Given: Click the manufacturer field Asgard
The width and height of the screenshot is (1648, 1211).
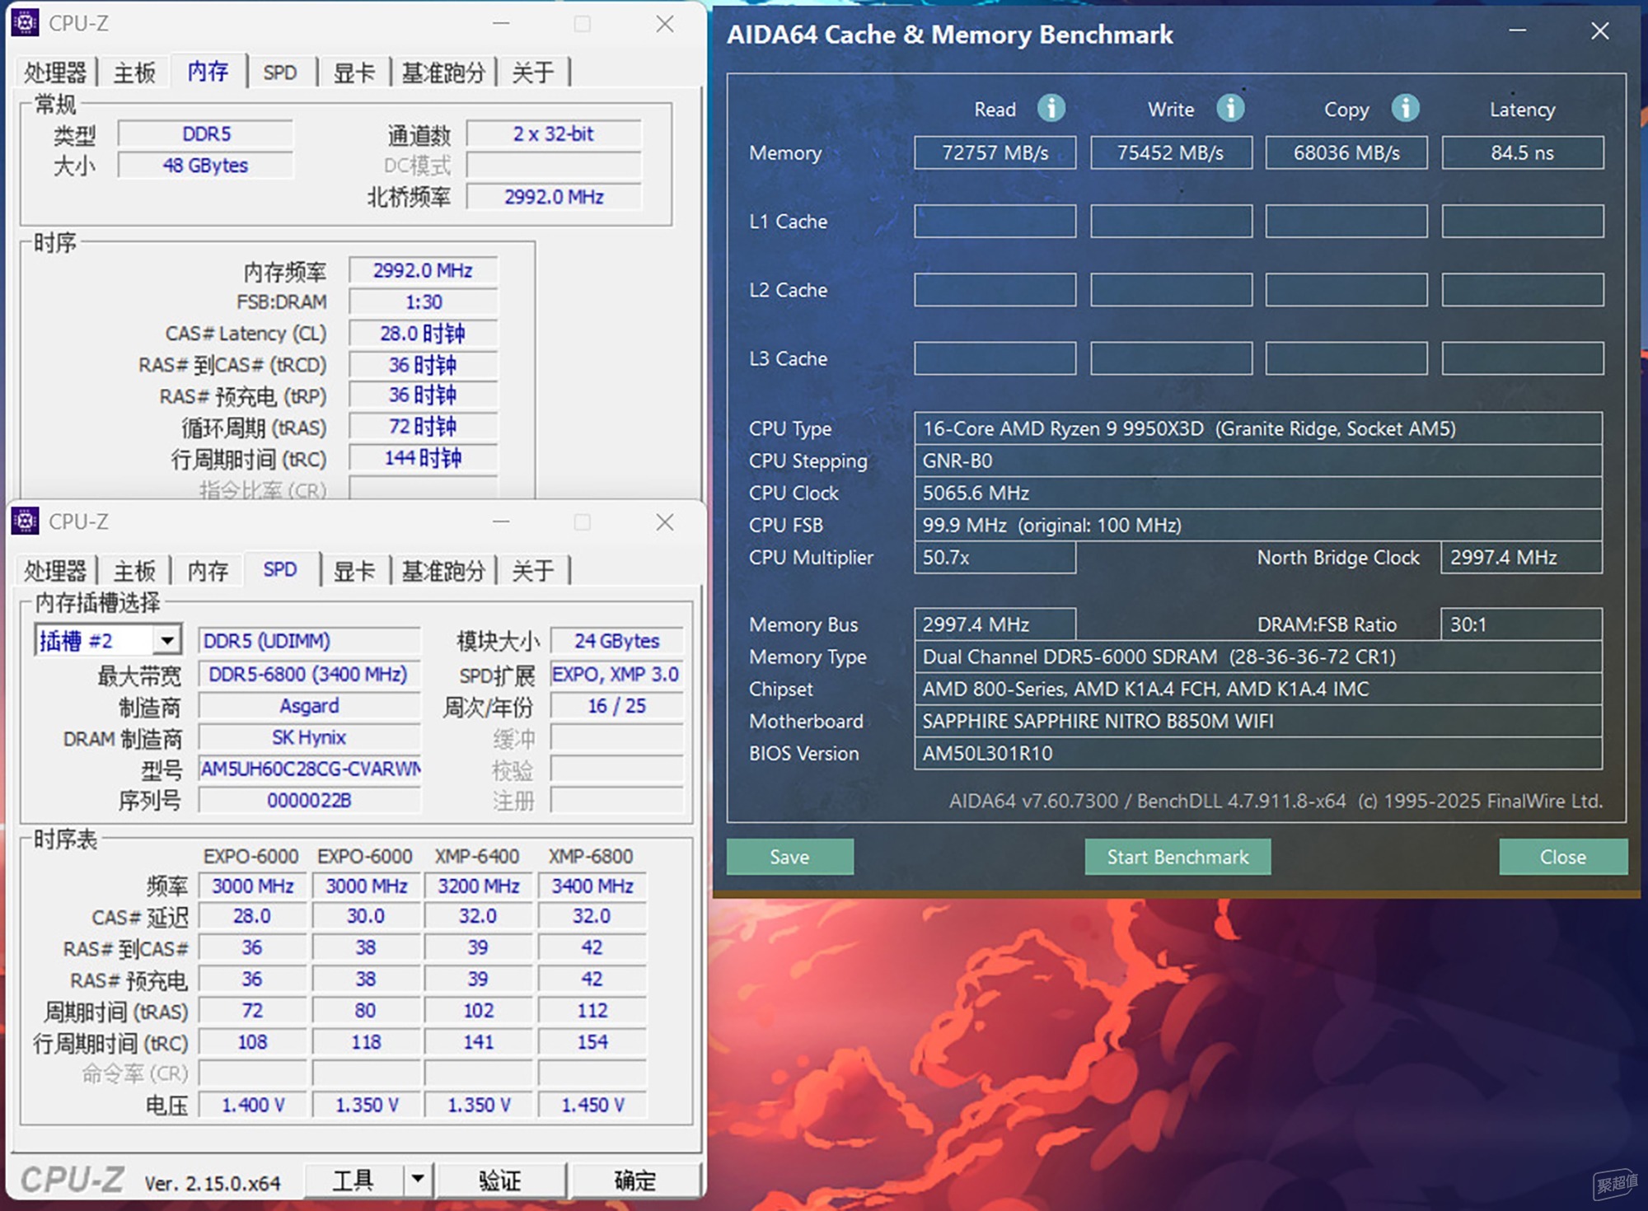Looking at the screenshot, I should pos(309,706).
